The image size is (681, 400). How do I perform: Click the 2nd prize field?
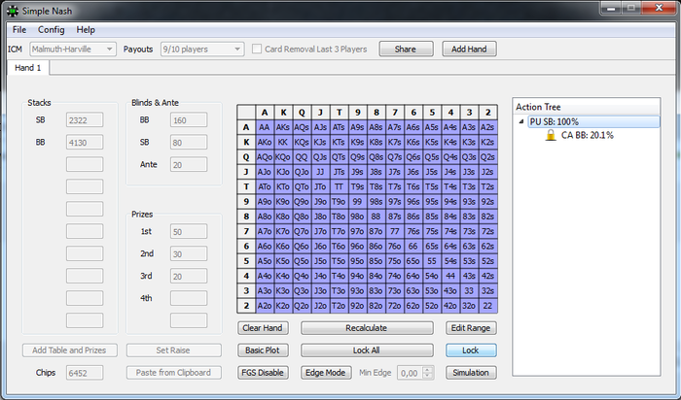coord(189,253)
